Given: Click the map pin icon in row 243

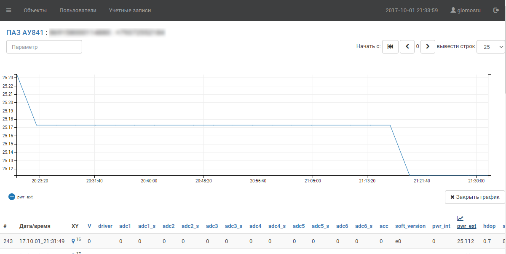Looking at the screenshot, I should click(73, 241).
